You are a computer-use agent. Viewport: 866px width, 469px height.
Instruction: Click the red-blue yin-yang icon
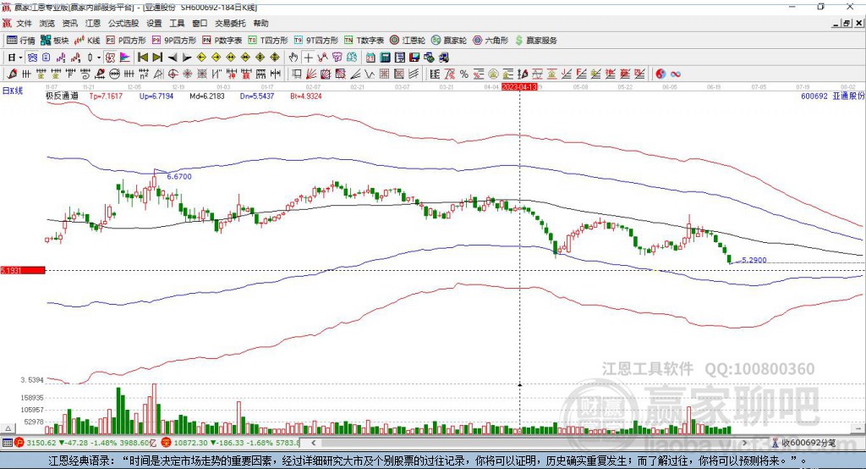pyautogui.click(x=660, y=74)
